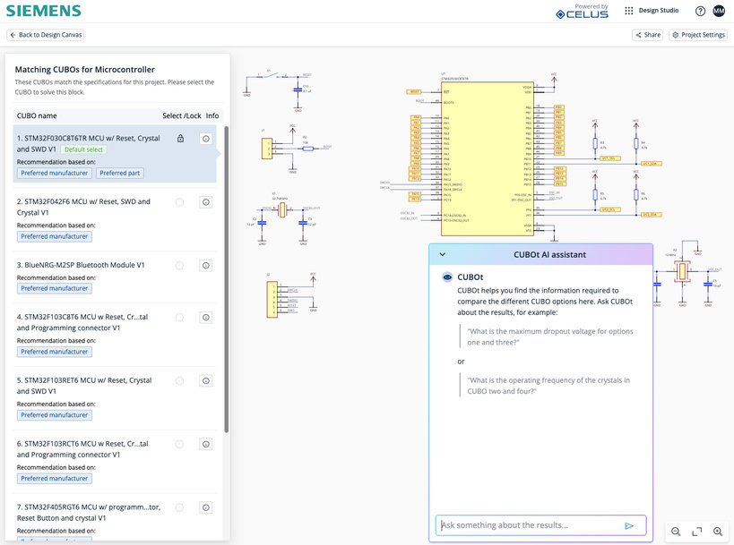Zoom out of the schematic canvas
Viewport: 734px width, 545px height.
tap(676, 532)
